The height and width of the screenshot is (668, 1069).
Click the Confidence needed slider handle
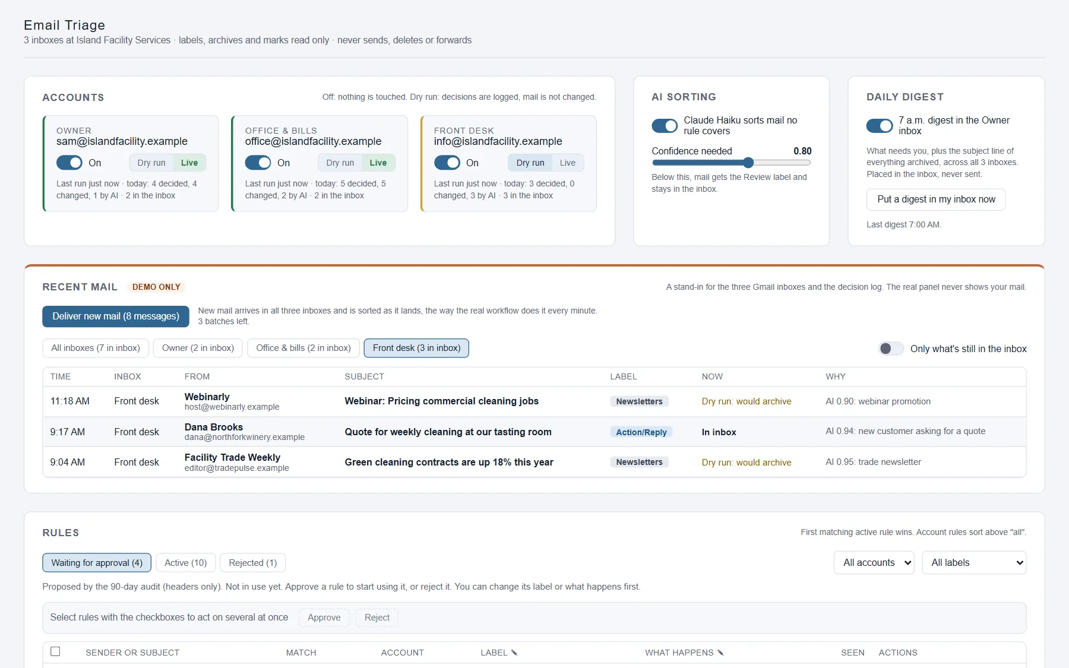pyautogui.click(x=748, y=163)
